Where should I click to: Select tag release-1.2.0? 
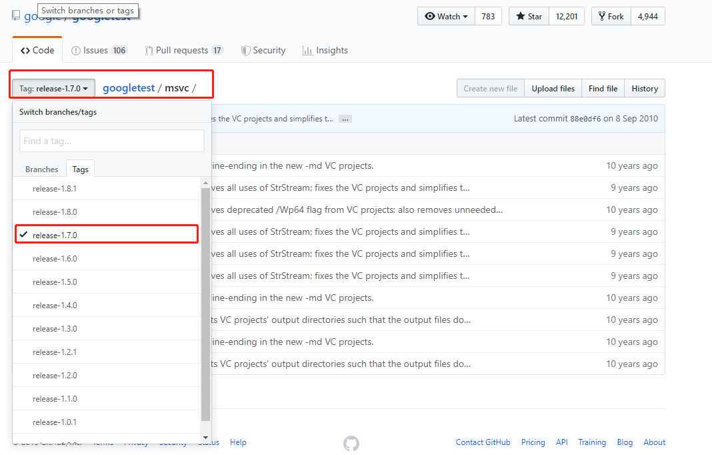point(106,376)
